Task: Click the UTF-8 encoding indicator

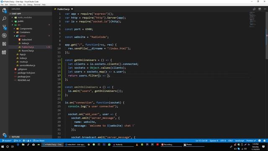Action: 223,141
